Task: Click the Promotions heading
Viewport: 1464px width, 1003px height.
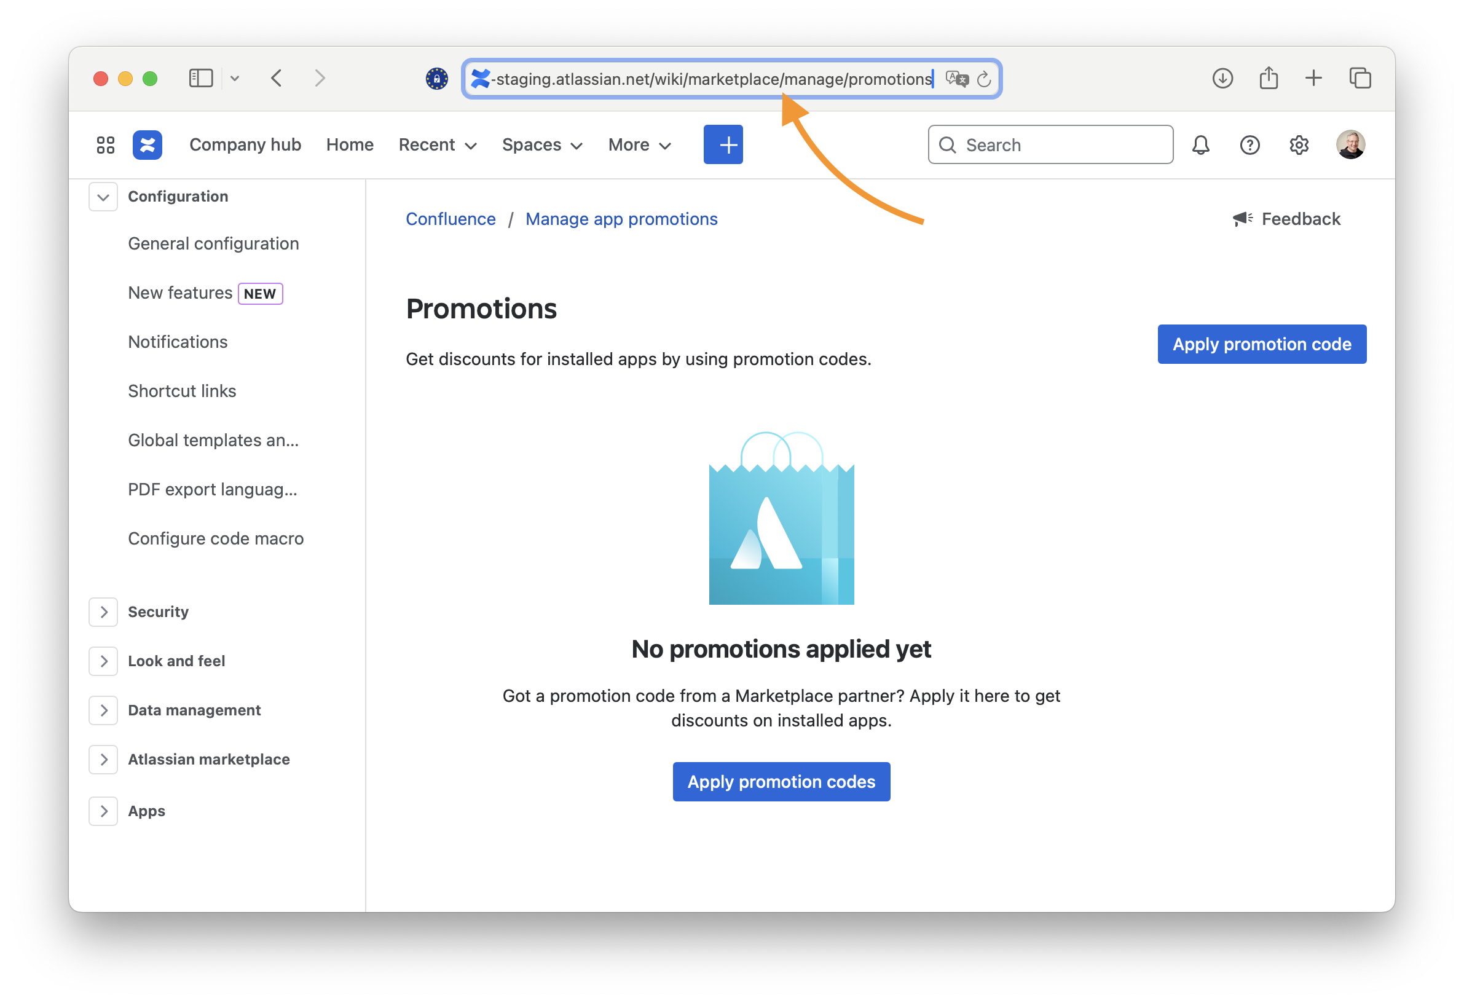Action: point(481,309)
